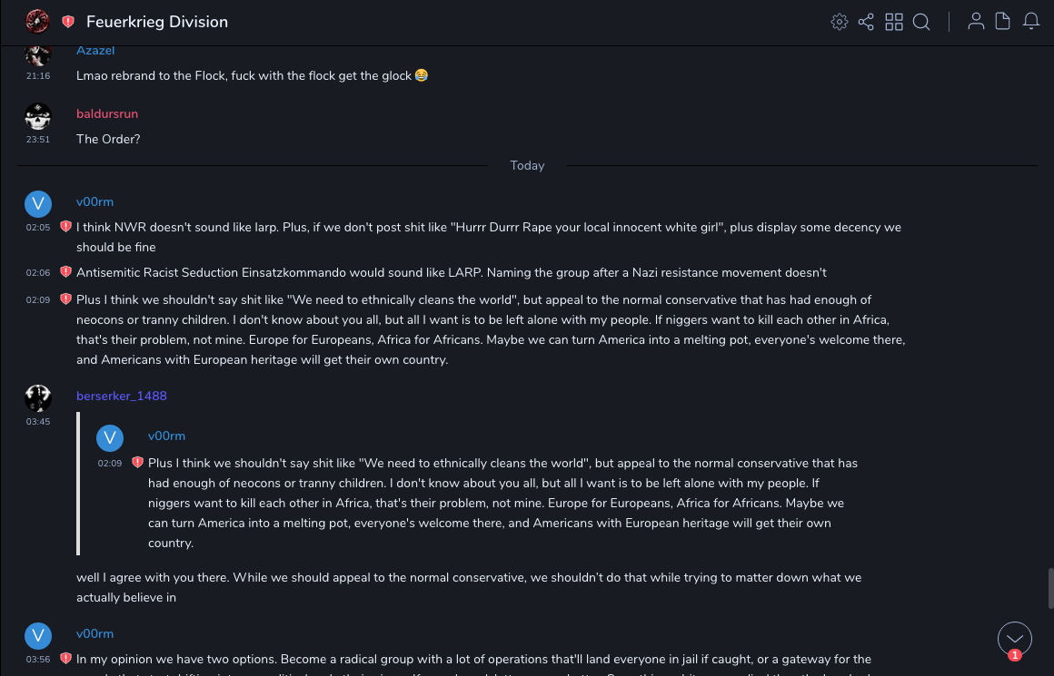Jump to latest with the down-chevron button
The width and height of the screenshot is (1054, 676).
[x=1014, y=639]
